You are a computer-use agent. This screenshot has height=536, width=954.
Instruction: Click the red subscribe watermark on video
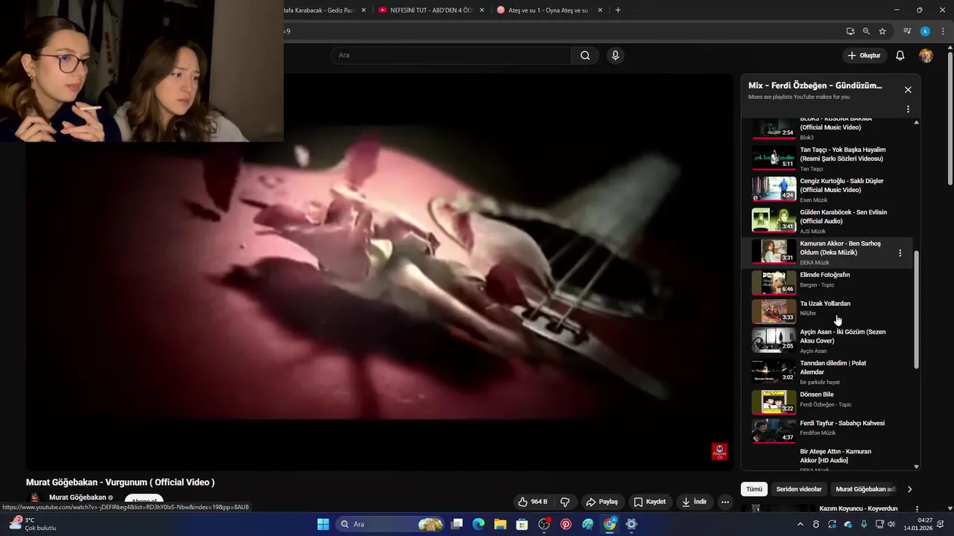[x=719, y=452]
